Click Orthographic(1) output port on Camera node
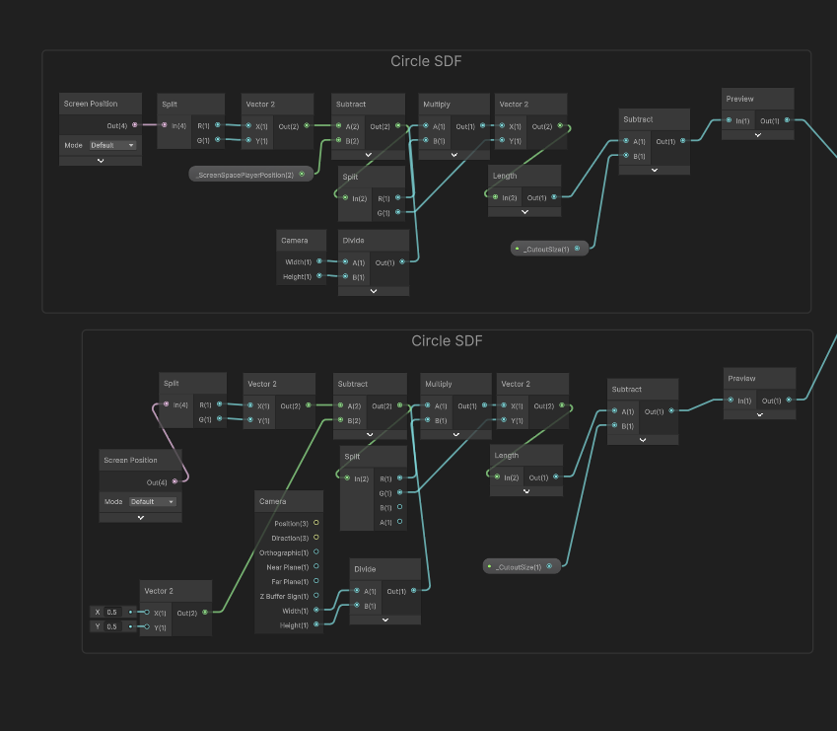837x731 pixels. coord(315,552)
